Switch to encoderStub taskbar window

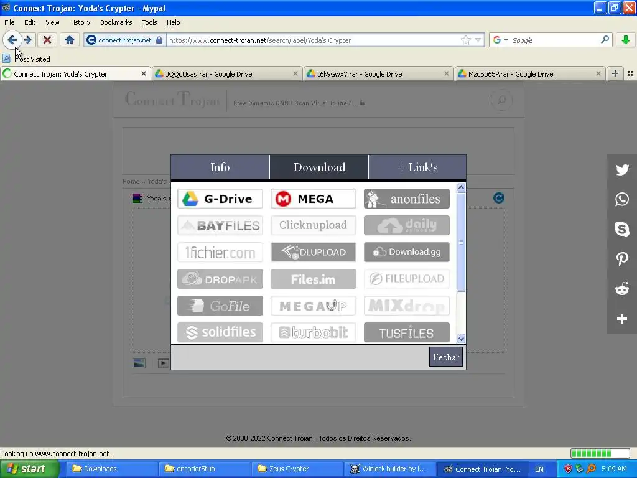click(205, 469)
